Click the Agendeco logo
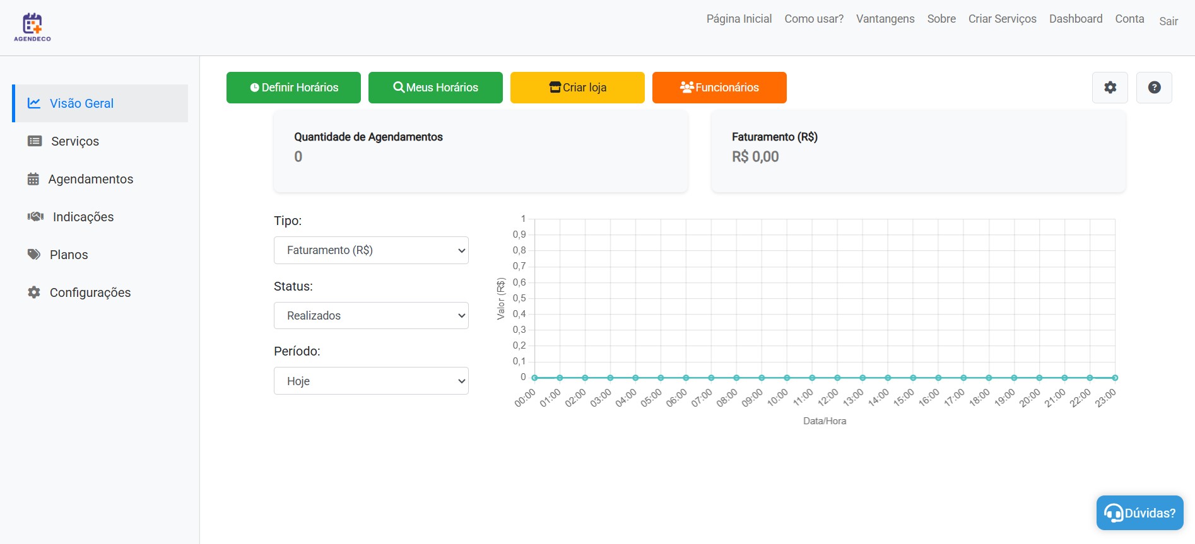This screenshot has height=544, width=1195. tap(32, 28)
